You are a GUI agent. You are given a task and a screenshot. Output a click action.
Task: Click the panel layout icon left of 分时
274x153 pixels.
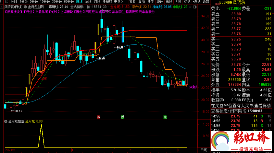point(7,2)
